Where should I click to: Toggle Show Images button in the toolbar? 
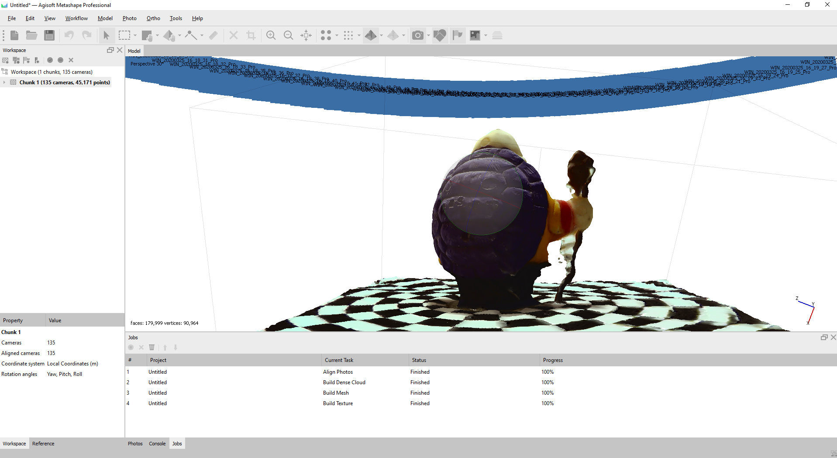pyautogui.click(x=475, y=35)
